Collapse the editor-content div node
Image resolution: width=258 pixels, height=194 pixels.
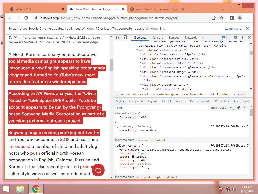(140, 84)
